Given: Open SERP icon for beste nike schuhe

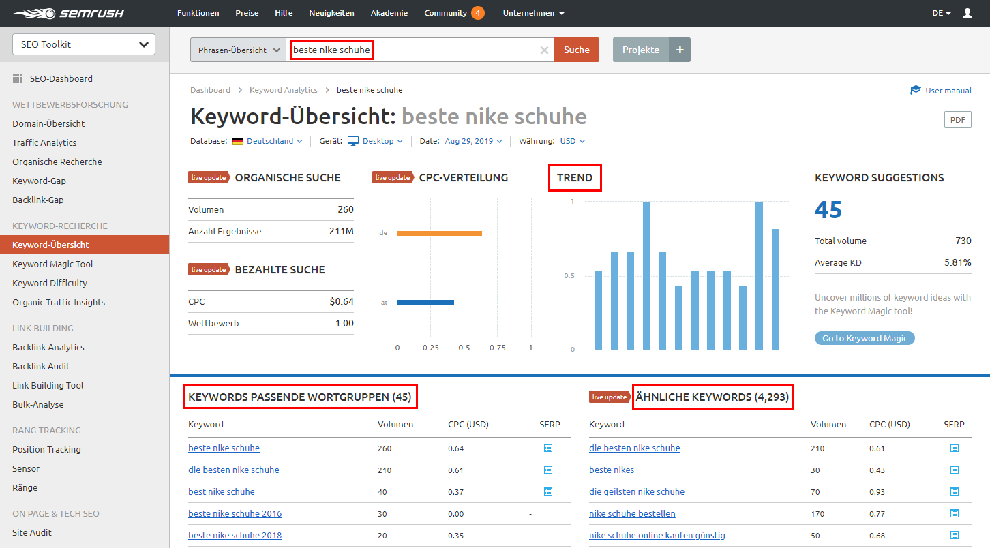Looking at the screenshot, I should 547,448.
